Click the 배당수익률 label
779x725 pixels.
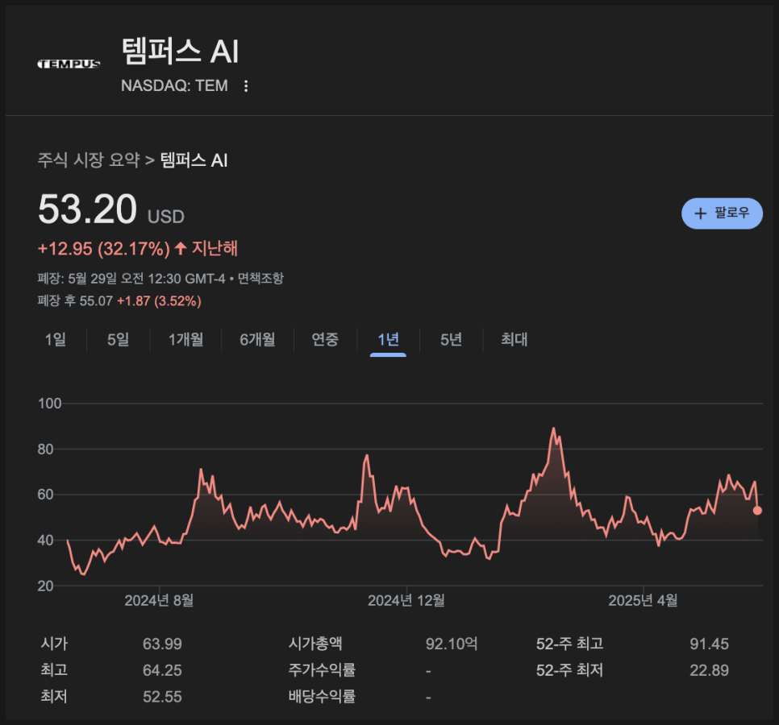pyautogui.click(x=322, y=697)
